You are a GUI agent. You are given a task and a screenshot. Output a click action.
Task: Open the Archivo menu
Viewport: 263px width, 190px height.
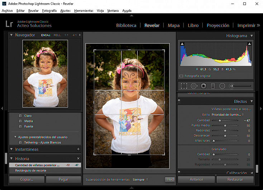[x=7, y=10]
